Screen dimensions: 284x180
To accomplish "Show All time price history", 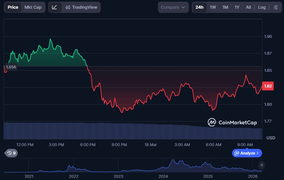I will (x=248, y=7).
